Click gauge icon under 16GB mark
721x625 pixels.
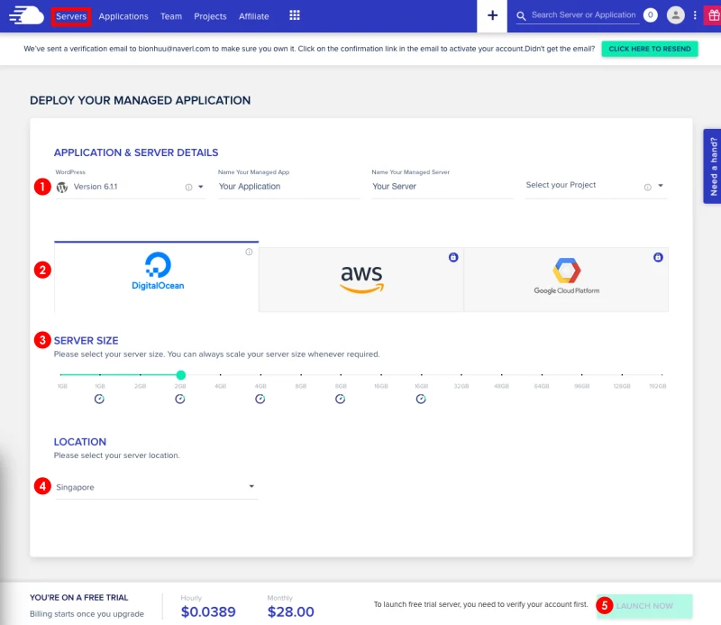tap(421, 399)
